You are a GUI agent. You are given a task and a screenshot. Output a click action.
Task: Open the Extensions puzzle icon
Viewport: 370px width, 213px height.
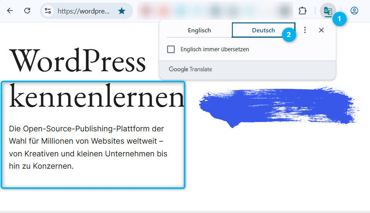tap(302, 11)
